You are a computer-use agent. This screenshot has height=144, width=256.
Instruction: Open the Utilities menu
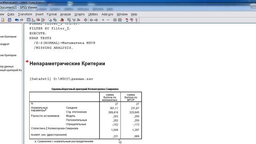pos(93,14)
